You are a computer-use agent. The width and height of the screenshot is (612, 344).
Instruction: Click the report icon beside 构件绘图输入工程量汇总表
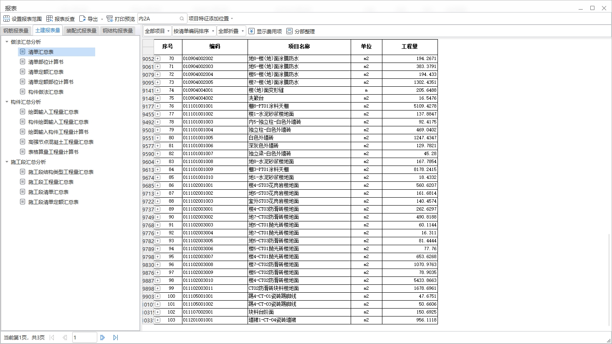pos(23,122)
